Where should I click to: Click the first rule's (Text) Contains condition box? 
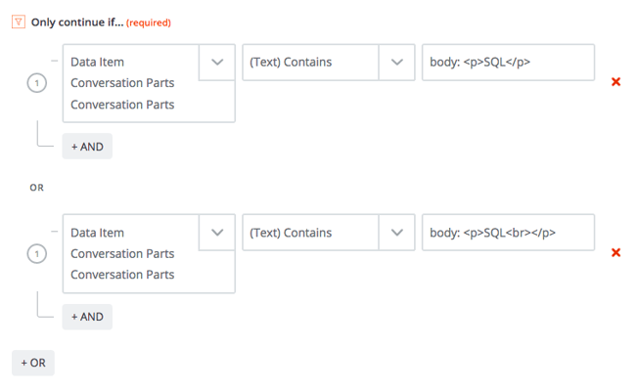pos(310,63)
